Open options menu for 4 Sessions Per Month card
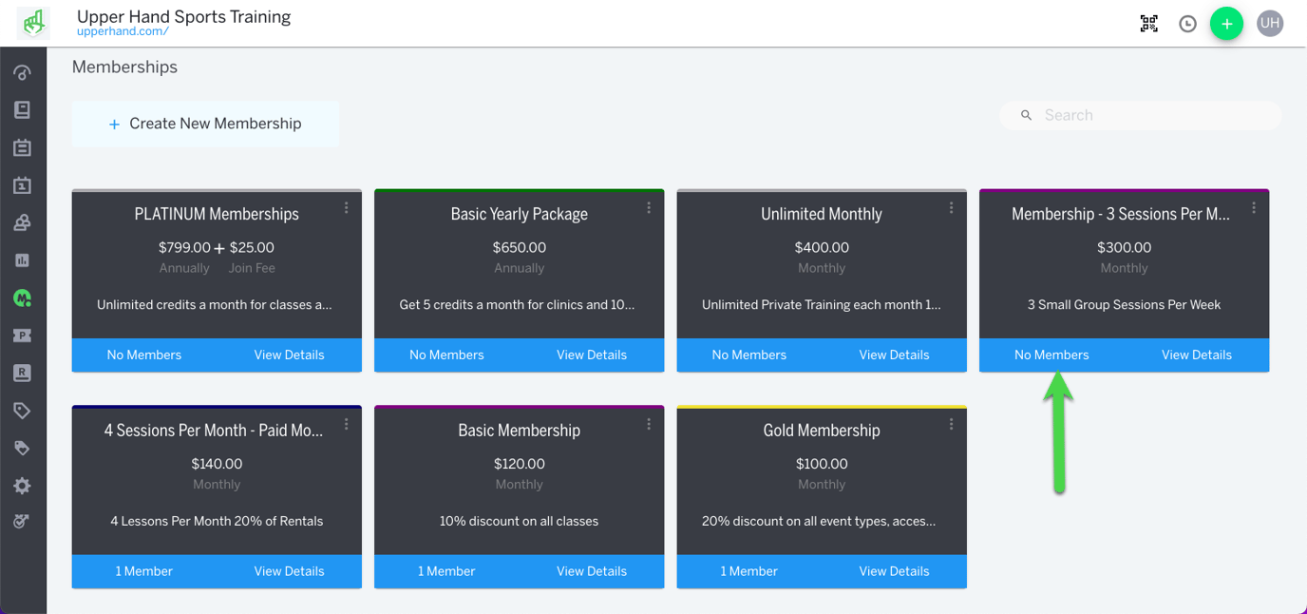The height and width of the screenshot is (614, 1307). [347, 425]
